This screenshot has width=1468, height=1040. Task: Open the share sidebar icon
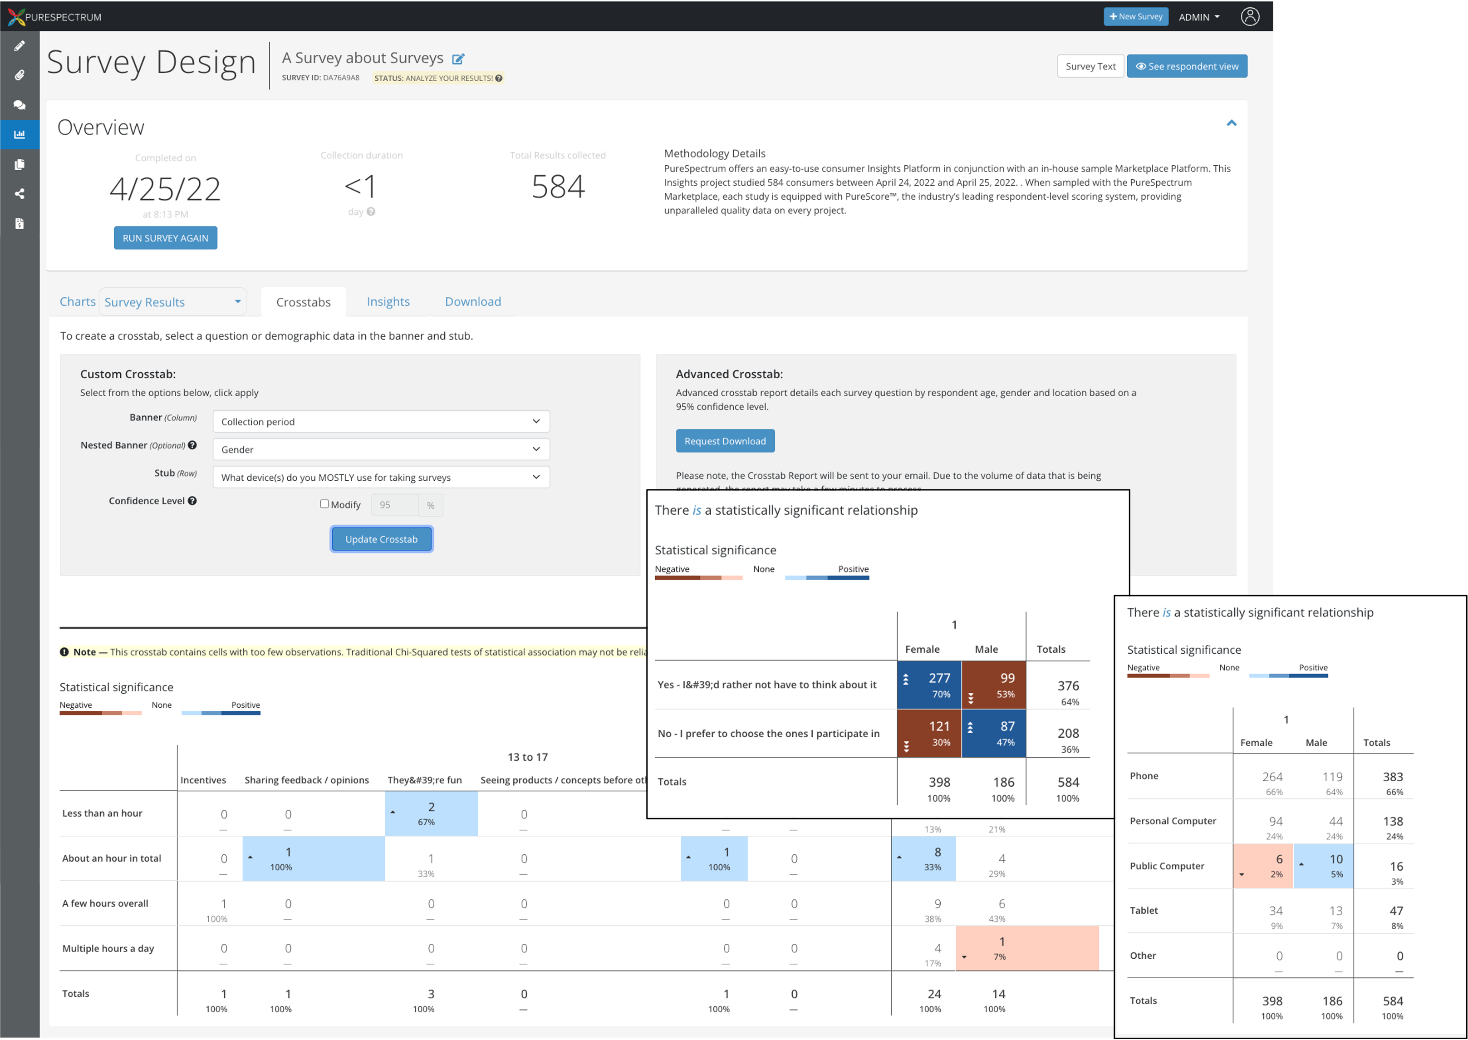(x=19, y=193)
